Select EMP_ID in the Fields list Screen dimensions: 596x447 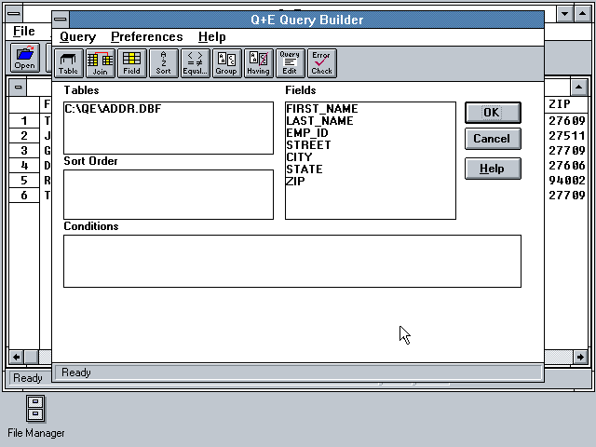371,133
